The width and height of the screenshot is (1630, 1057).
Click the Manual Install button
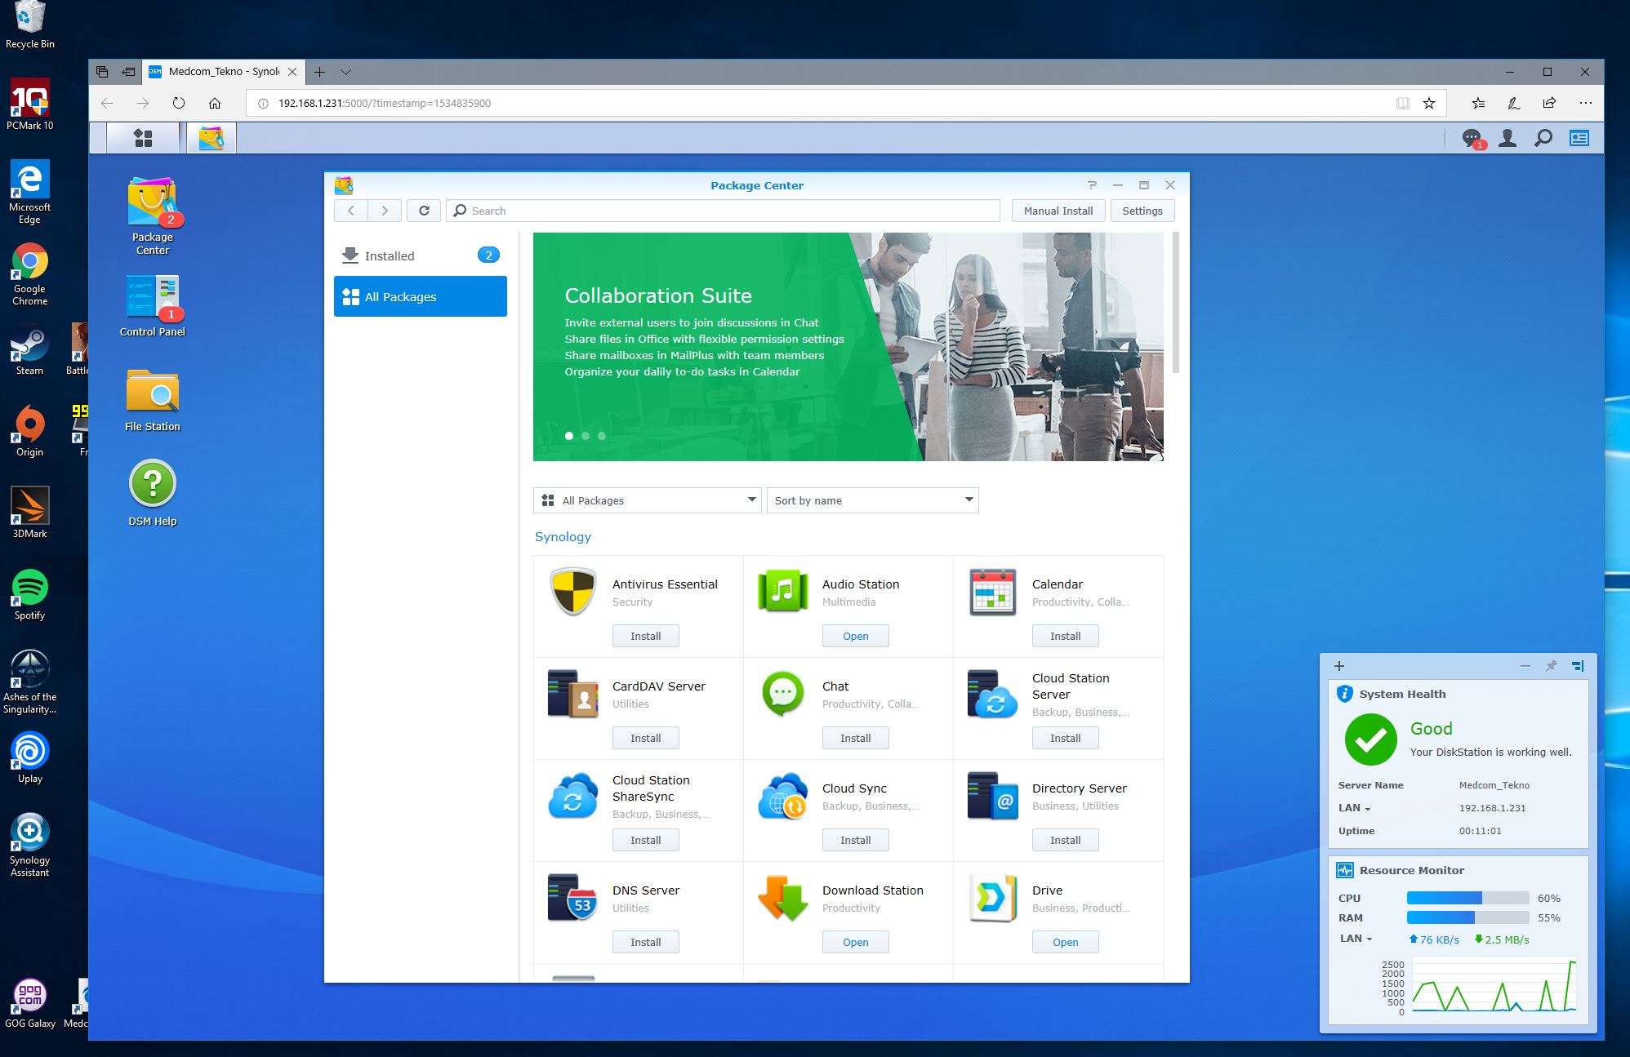coord(1058,211)
